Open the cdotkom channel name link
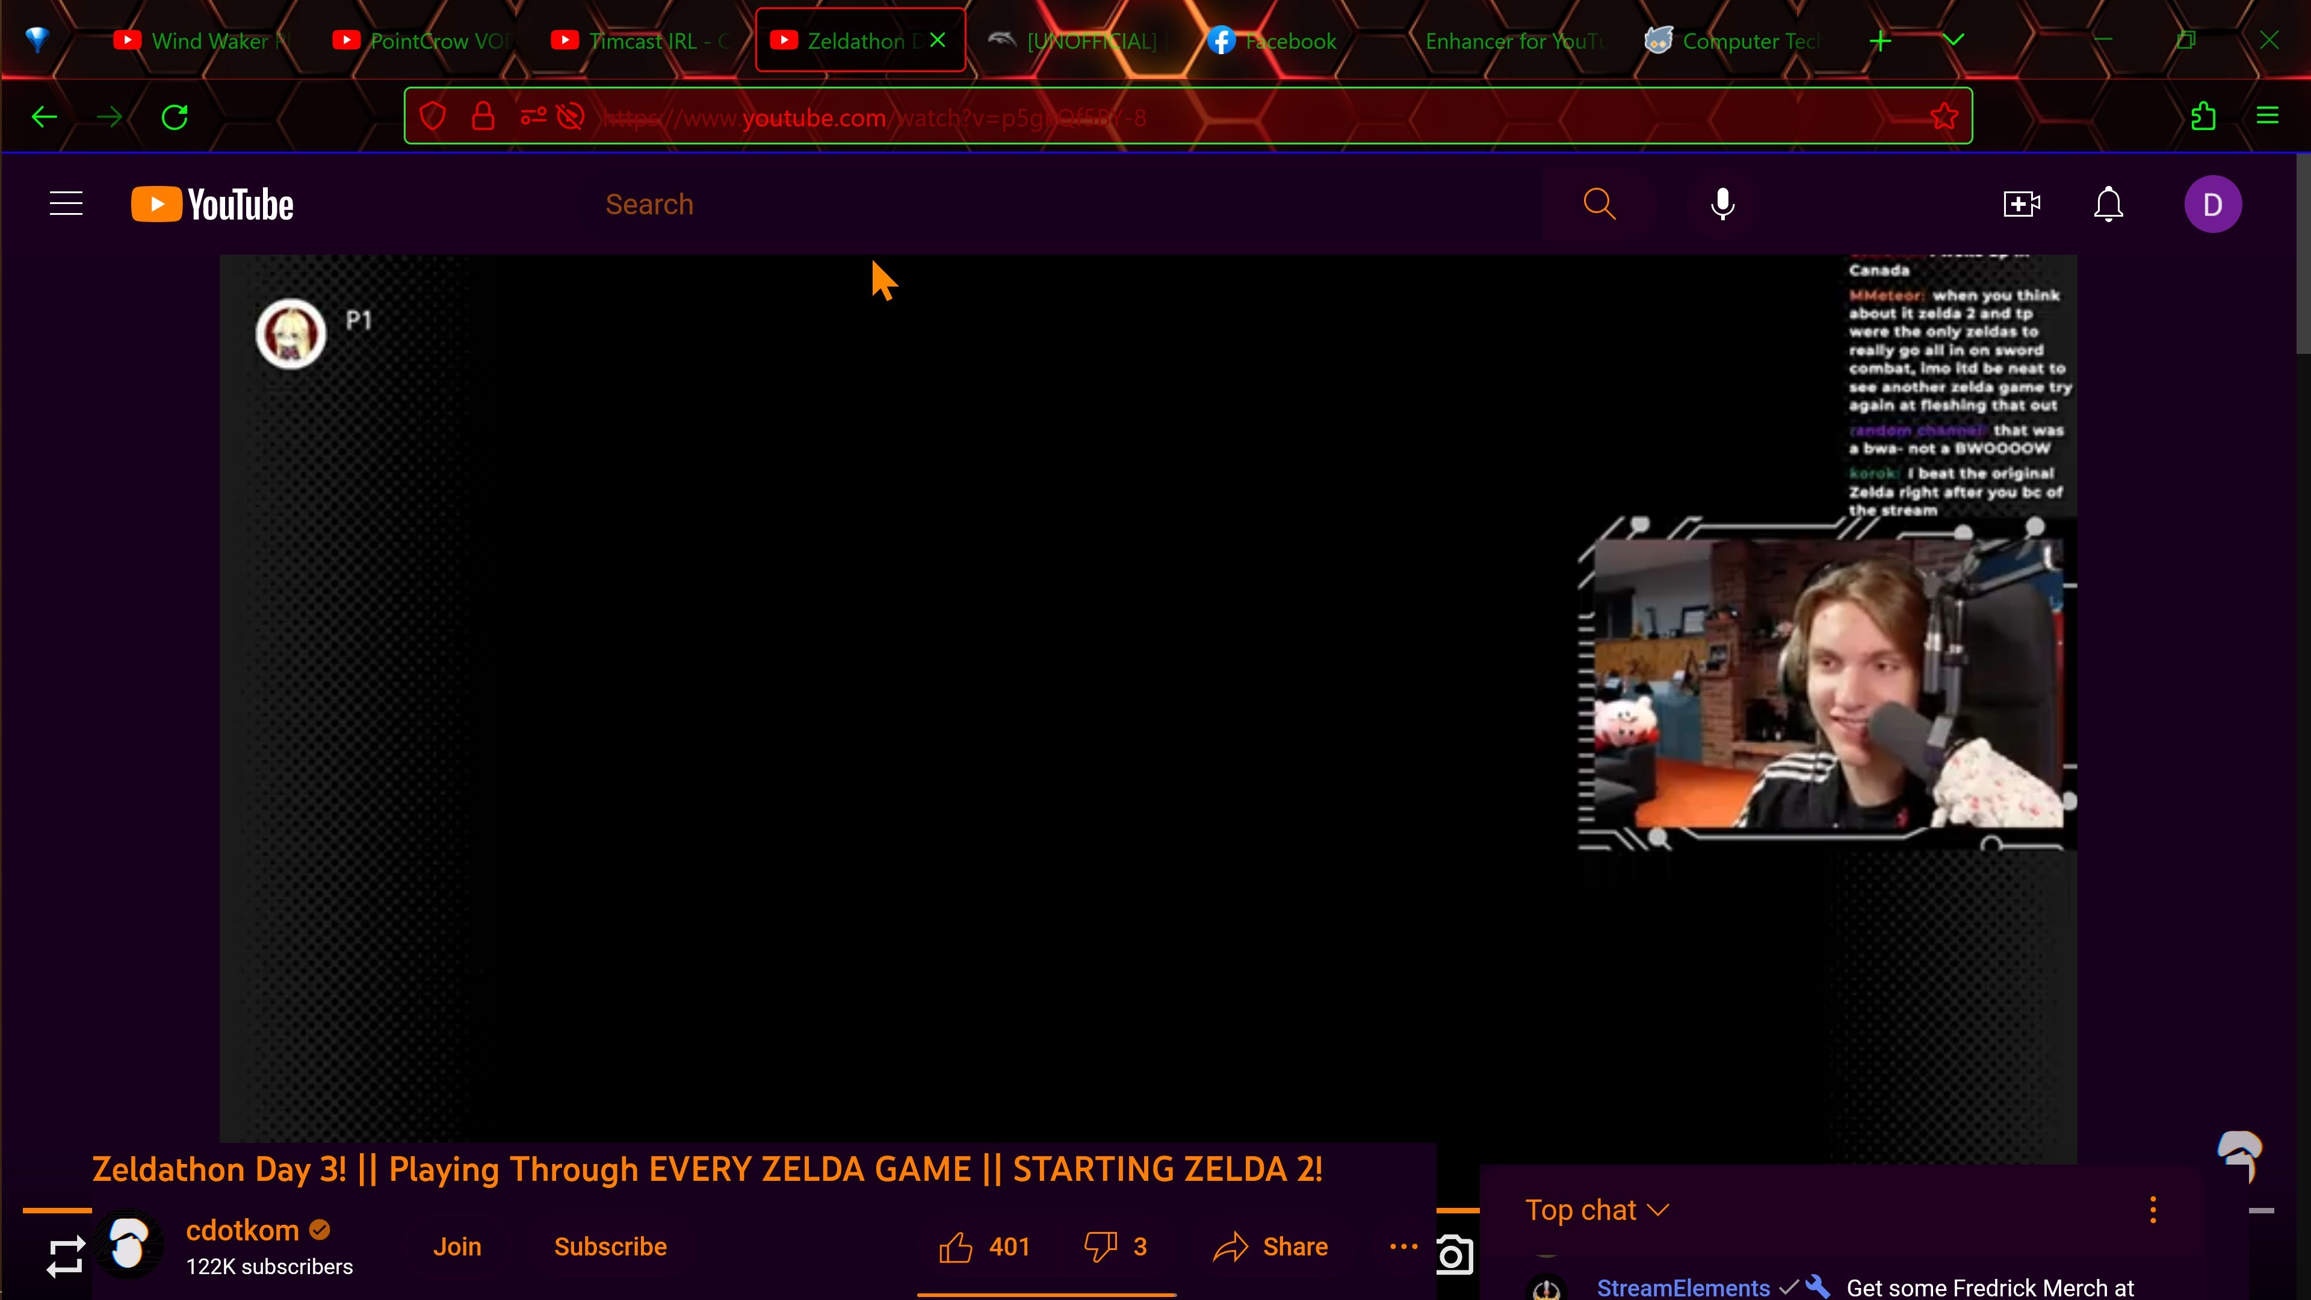The height and width of the screenshot is (1300, 2311). (x=242, y=1230)
